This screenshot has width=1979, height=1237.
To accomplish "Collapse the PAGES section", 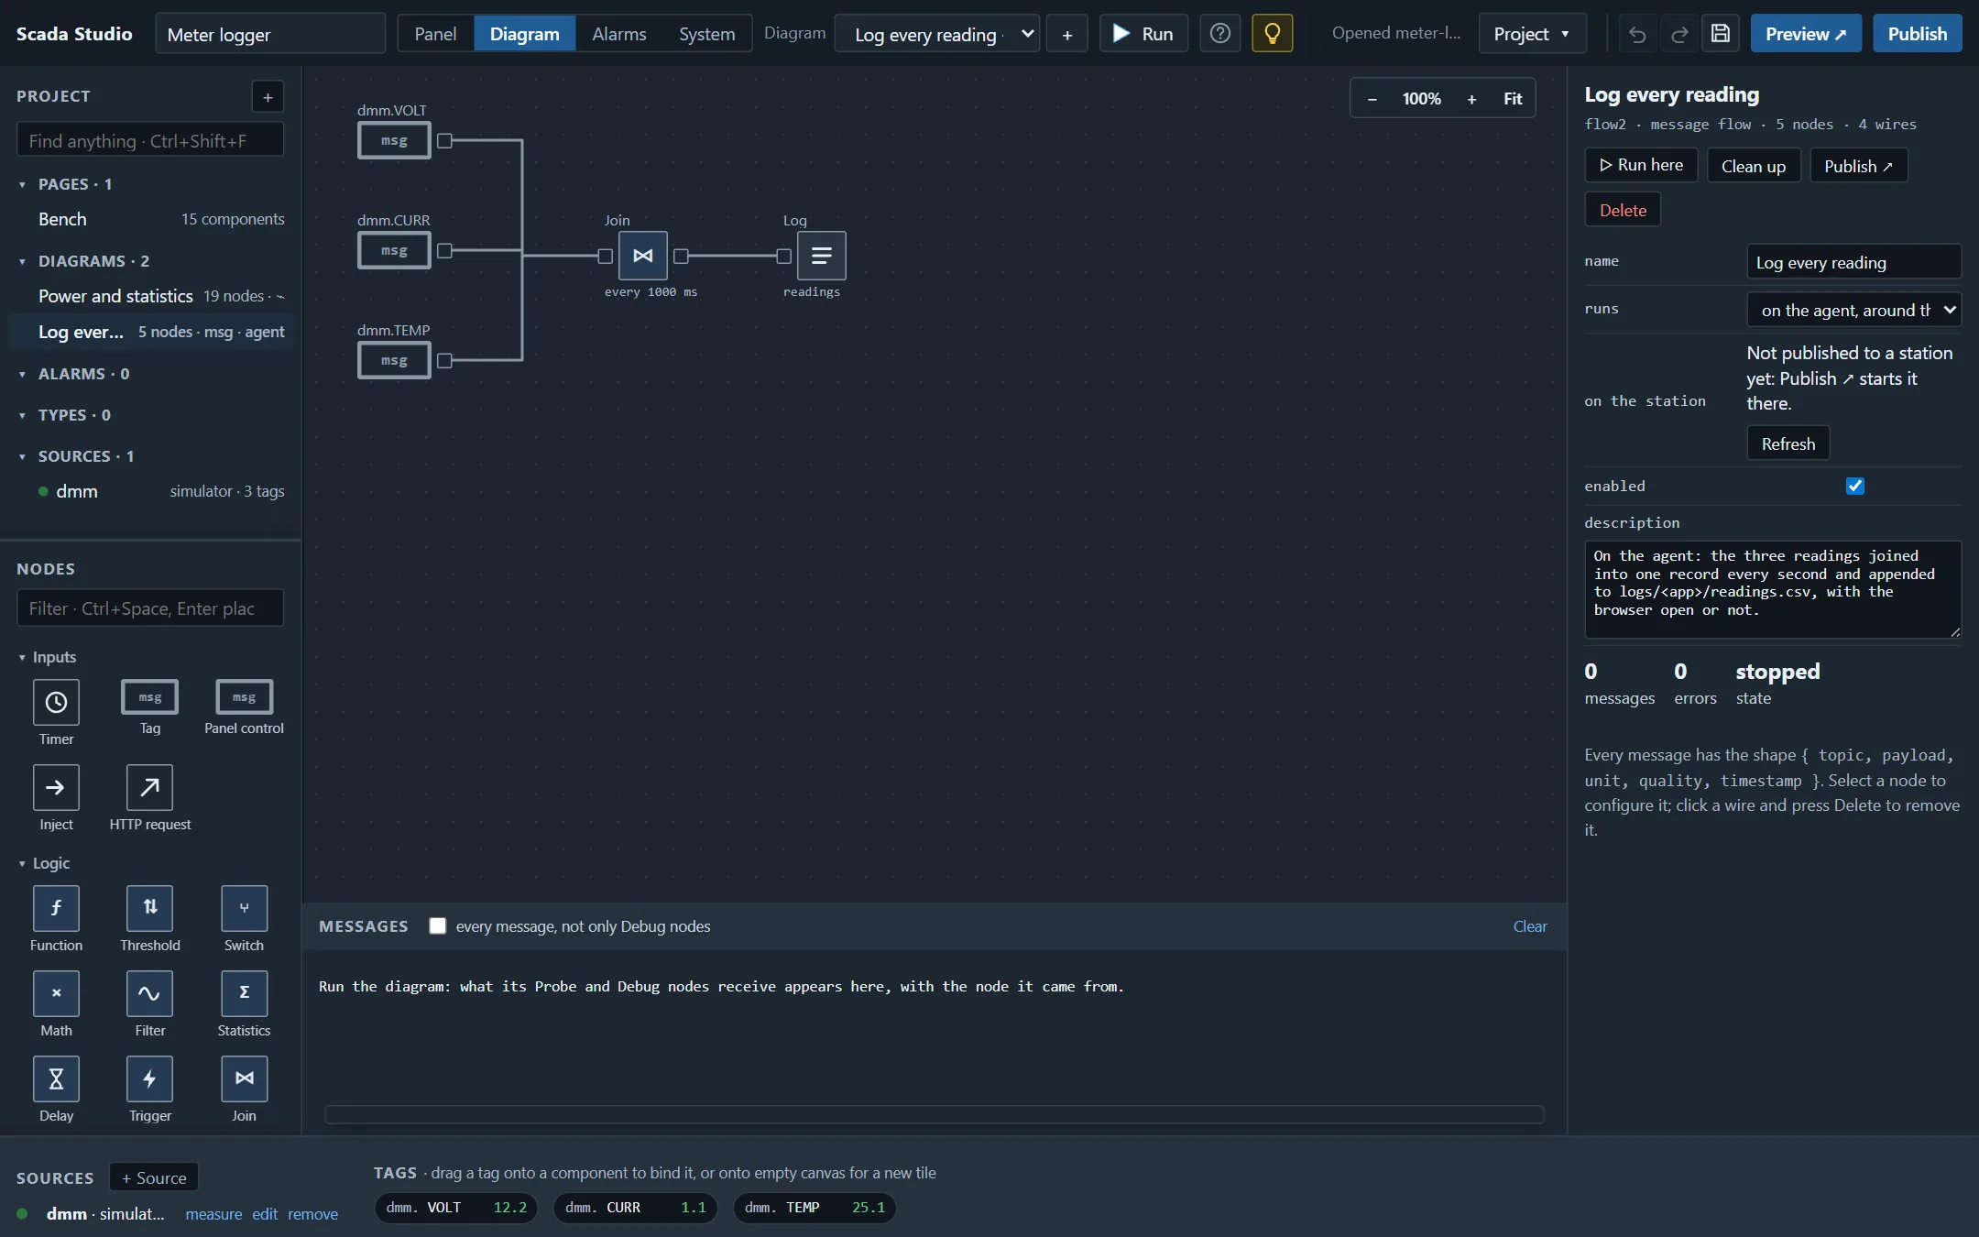I will (23, 184).
